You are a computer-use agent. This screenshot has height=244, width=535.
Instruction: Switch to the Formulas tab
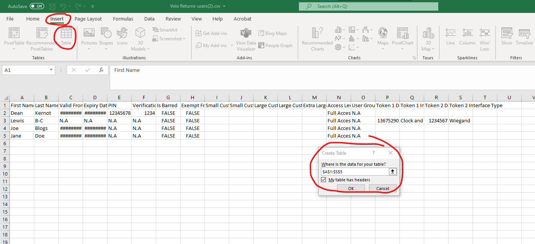click(x=123, y=19)
